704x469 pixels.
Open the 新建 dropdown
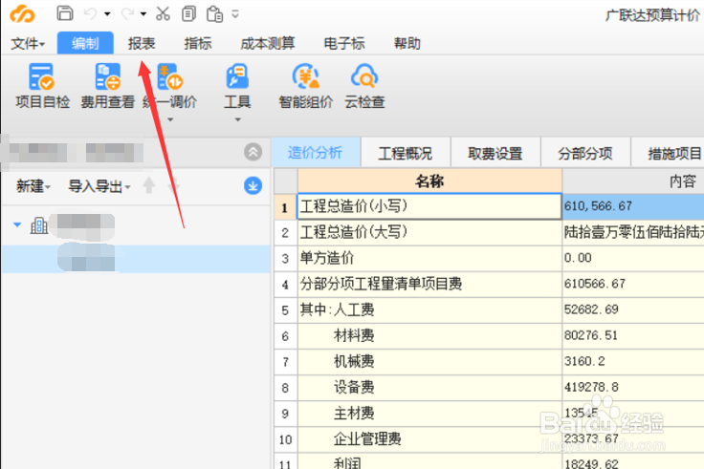(x=33, y=185)
